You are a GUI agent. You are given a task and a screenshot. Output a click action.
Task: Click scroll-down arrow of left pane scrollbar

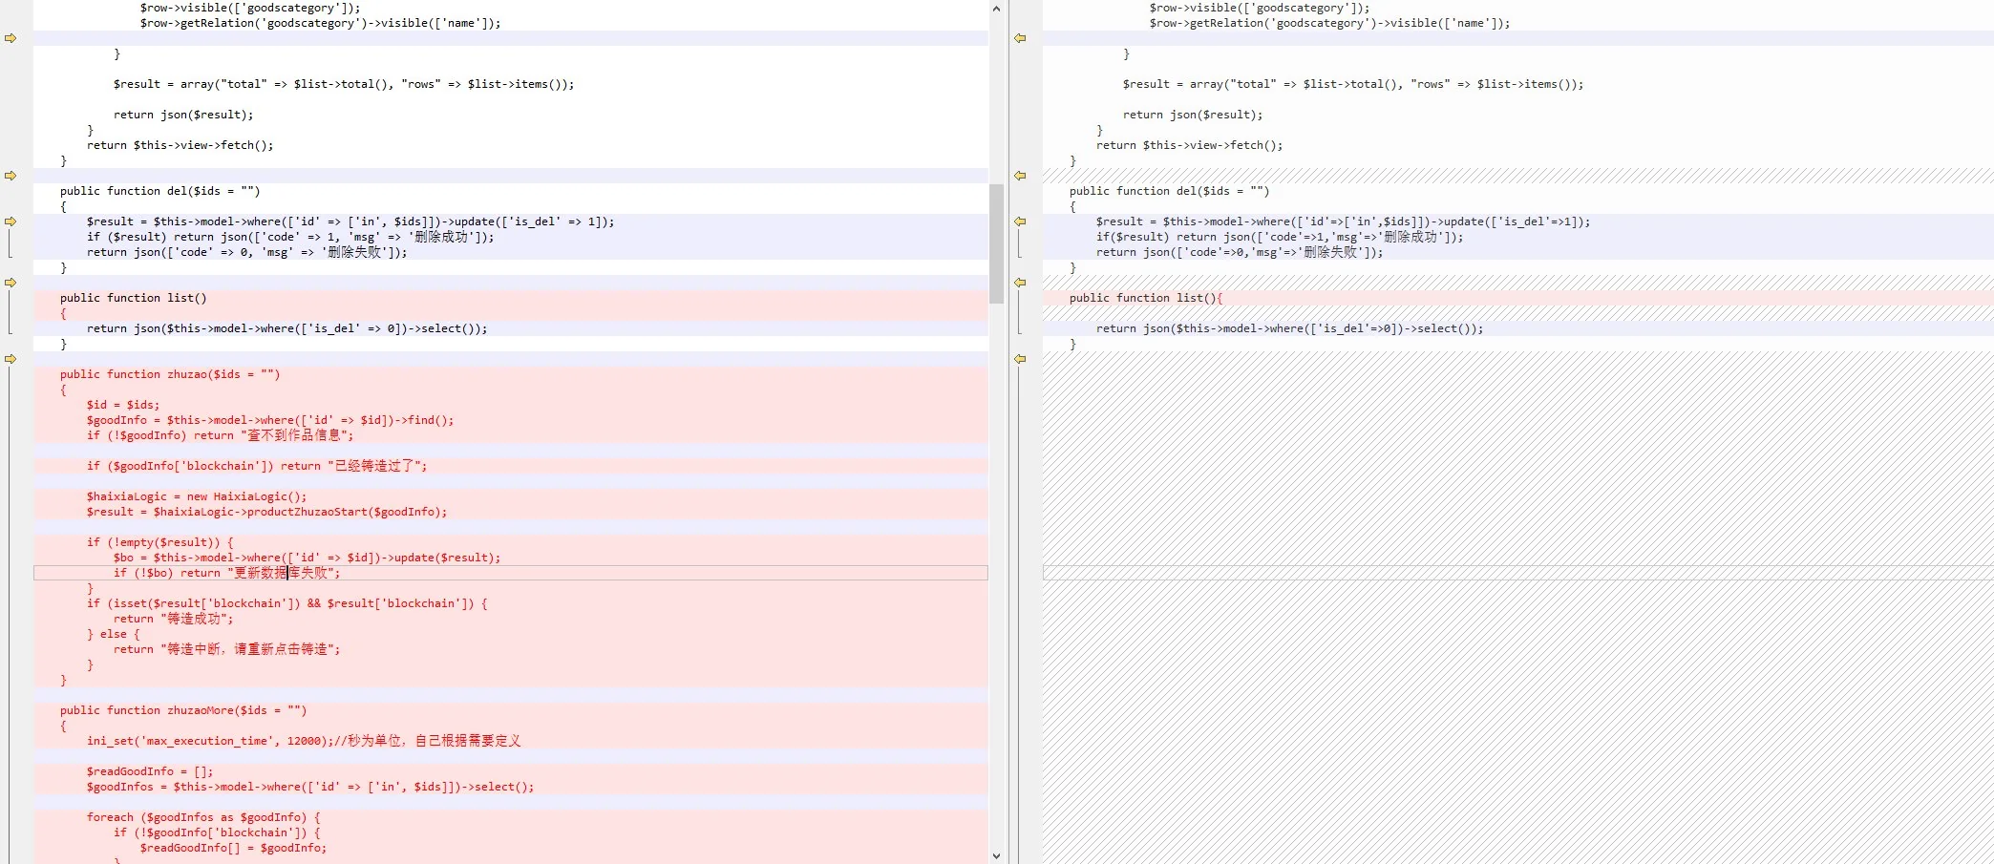(996, 856)
